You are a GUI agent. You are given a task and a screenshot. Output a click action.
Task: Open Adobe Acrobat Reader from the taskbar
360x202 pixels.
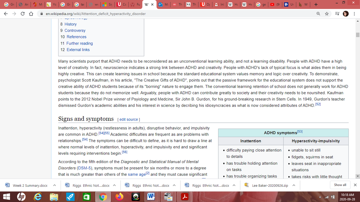click(x=184, y=197)
